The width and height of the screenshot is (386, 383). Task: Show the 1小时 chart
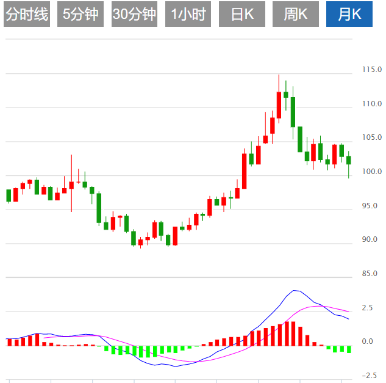click(188, 14)
